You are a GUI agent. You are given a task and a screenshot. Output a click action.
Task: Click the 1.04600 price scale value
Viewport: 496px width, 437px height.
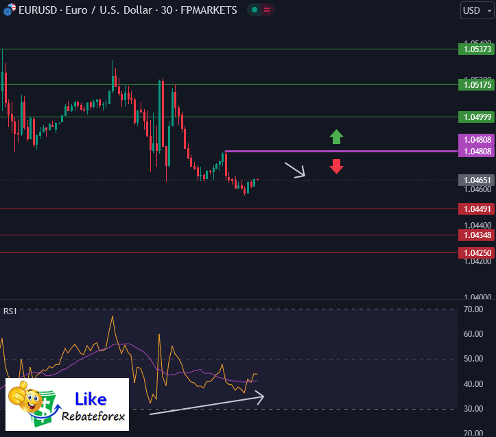[x=477, y=189]
